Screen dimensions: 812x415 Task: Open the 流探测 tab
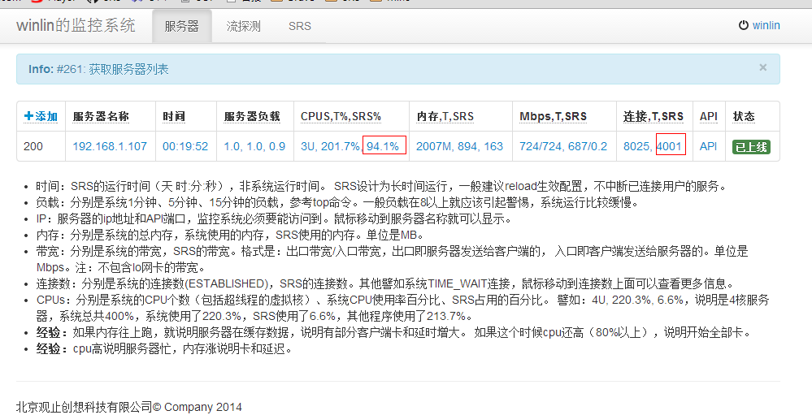244,26
